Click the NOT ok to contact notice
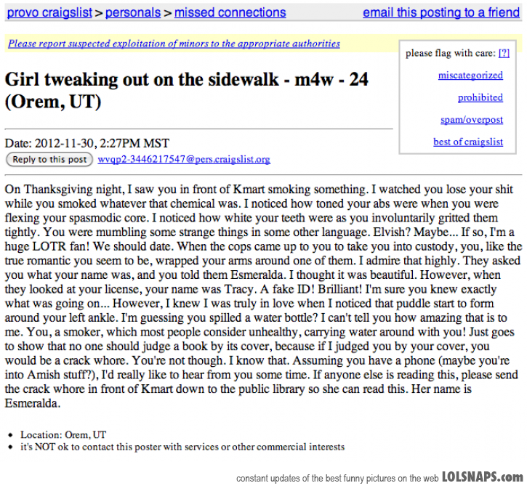This screenshot has height=491, width=527. click(x=182, y=447)
